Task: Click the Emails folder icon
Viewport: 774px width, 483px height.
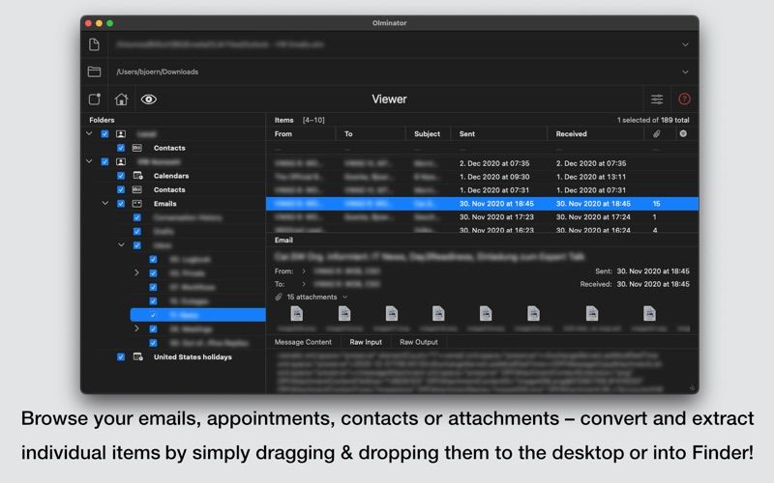Action: pos(136,204)
